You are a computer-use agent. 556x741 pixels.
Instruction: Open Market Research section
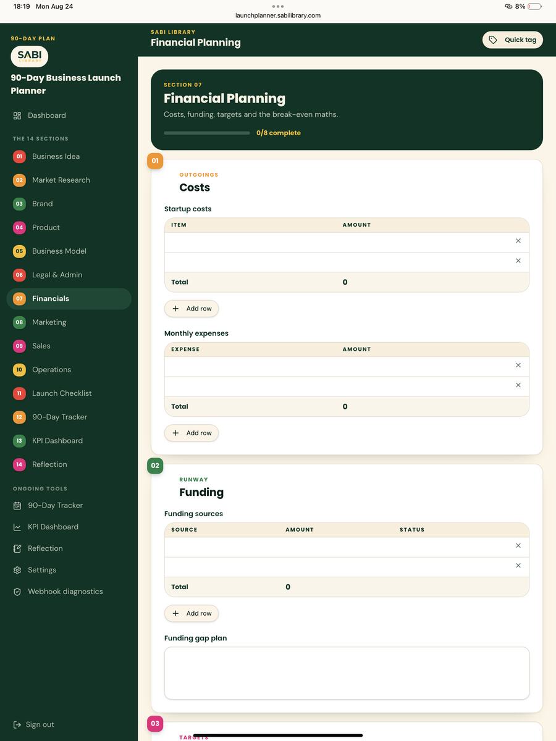tap(69, 180)
